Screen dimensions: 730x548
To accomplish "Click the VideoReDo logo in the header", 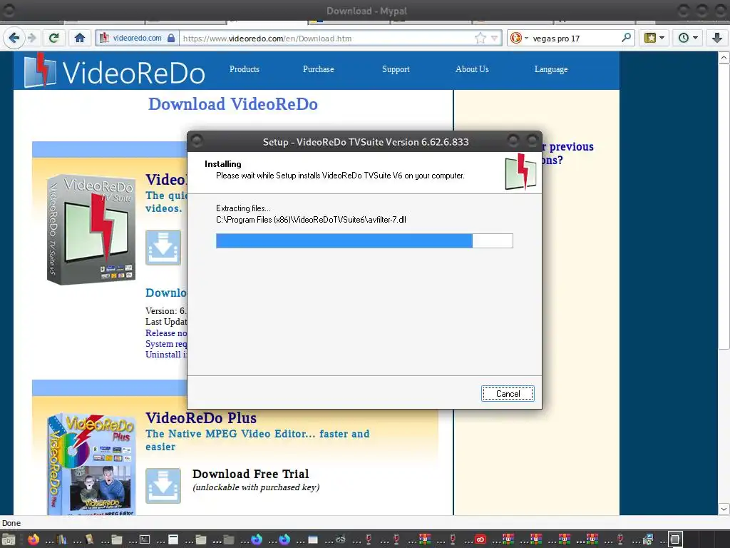I will [114, 71].
